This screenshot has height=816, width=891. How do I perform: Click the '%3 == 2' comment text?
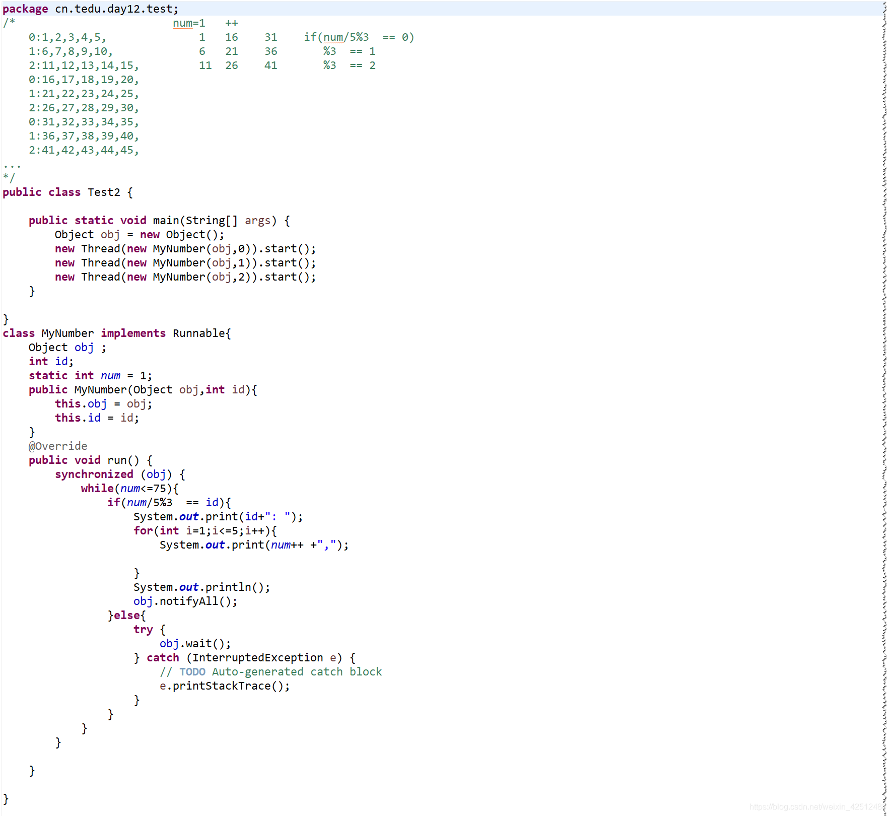pyautogui.click(x=349, y=65)
